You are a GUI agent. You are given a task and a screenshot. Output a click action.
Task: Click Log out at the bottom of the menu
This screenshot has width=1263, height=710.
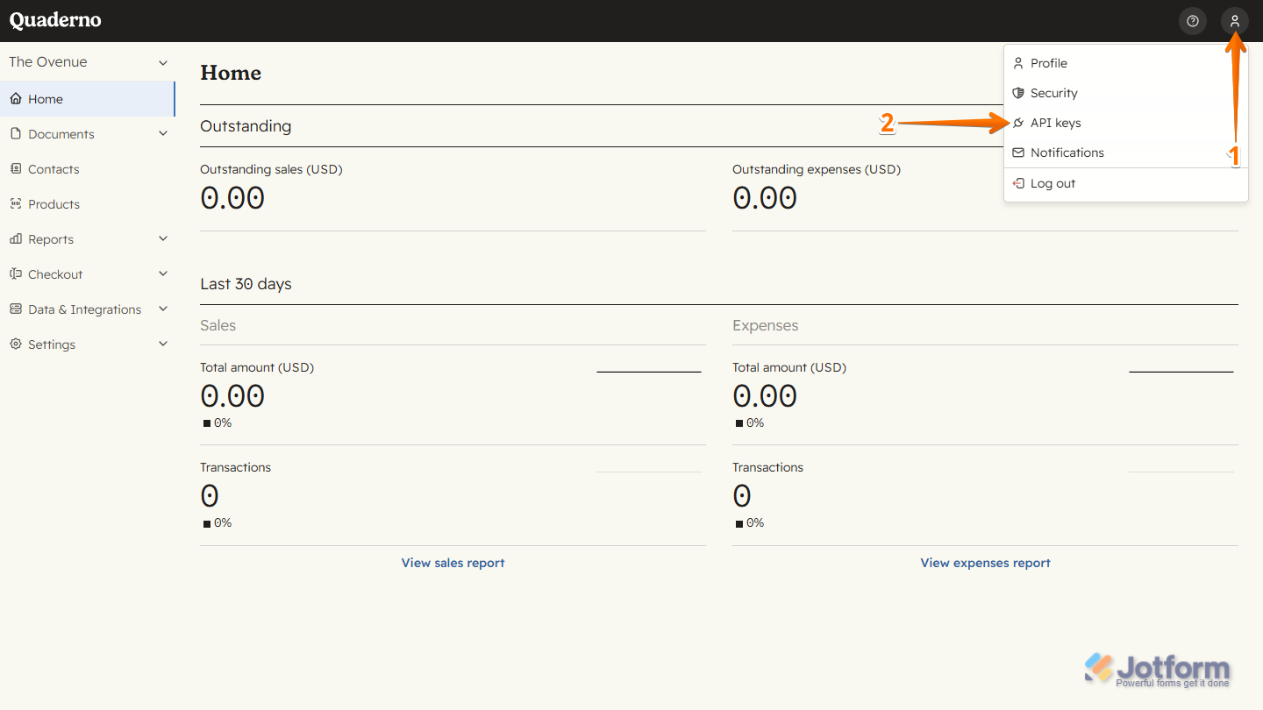coord(1051,182)
